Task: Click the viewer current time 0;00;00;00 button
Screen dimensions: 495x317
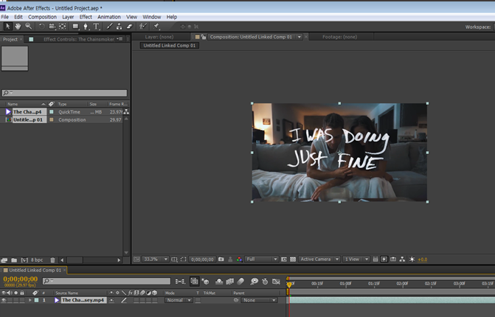Action: coord(202,259)
